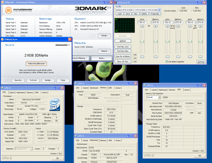Open ATITool Settings button

coord(201,62)
